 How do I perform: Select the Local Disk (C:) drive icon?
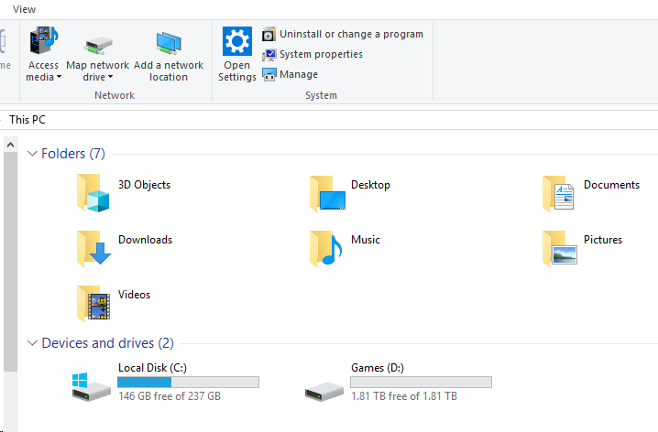[91, 387]
